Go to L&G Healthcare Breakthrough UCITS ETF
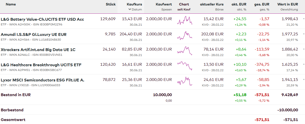 [x=41, y=65]
